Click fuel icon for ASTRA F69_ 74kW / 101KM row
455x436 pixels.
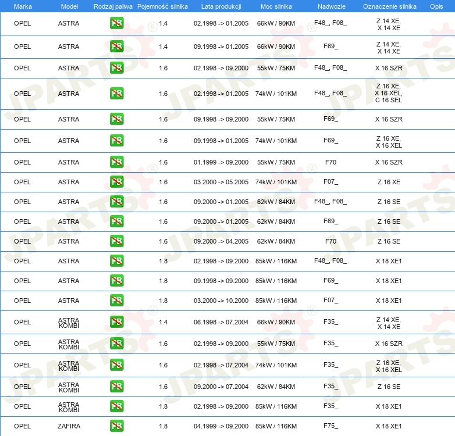[116, 141]
